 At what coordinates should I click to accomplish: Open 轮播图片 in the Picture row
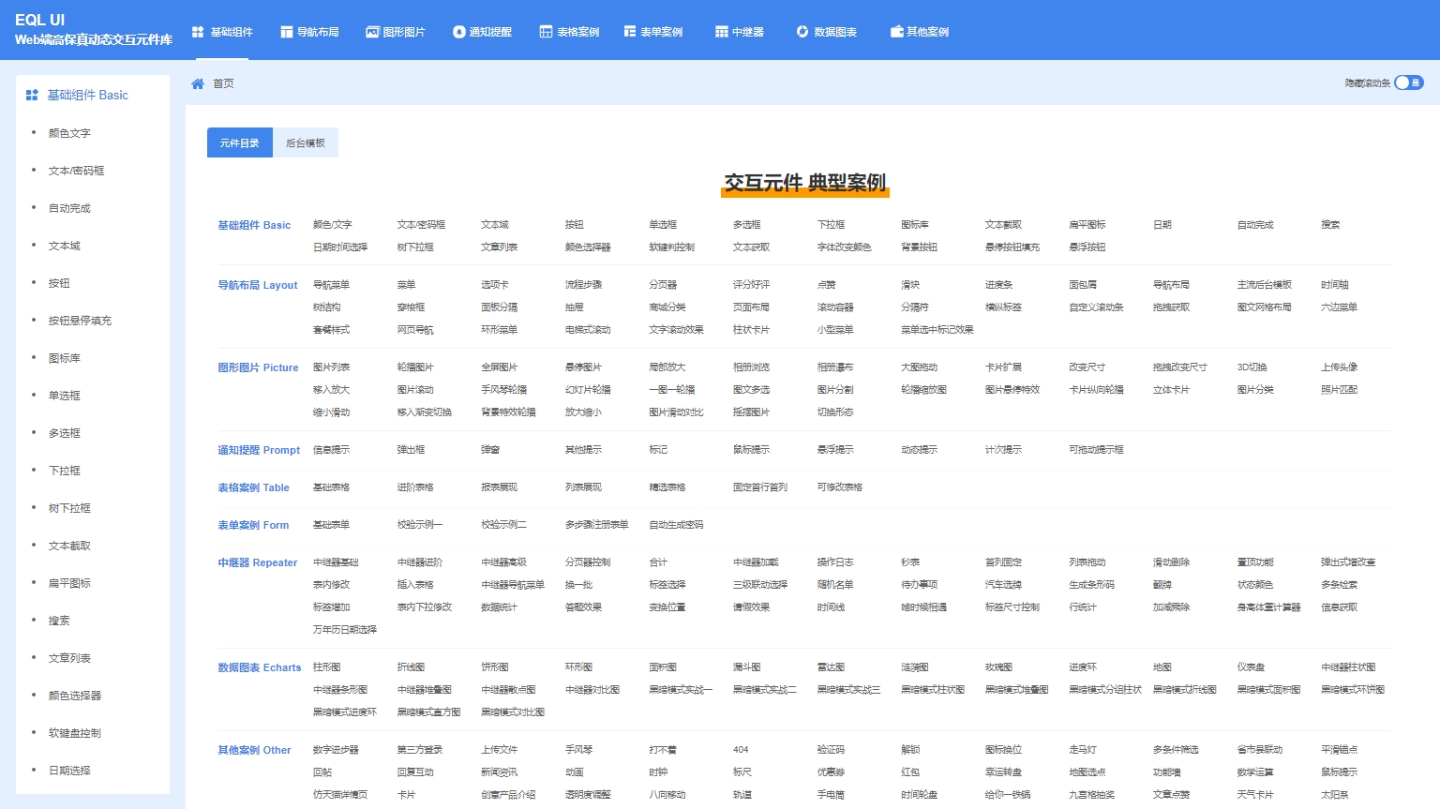[x=415, y=367]
